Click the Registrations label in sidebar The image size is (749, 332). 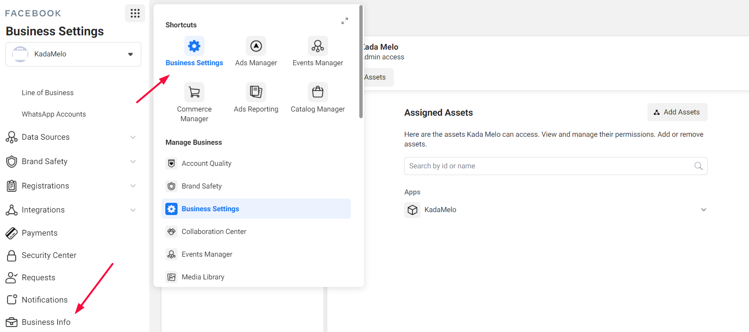pos(45,186)
